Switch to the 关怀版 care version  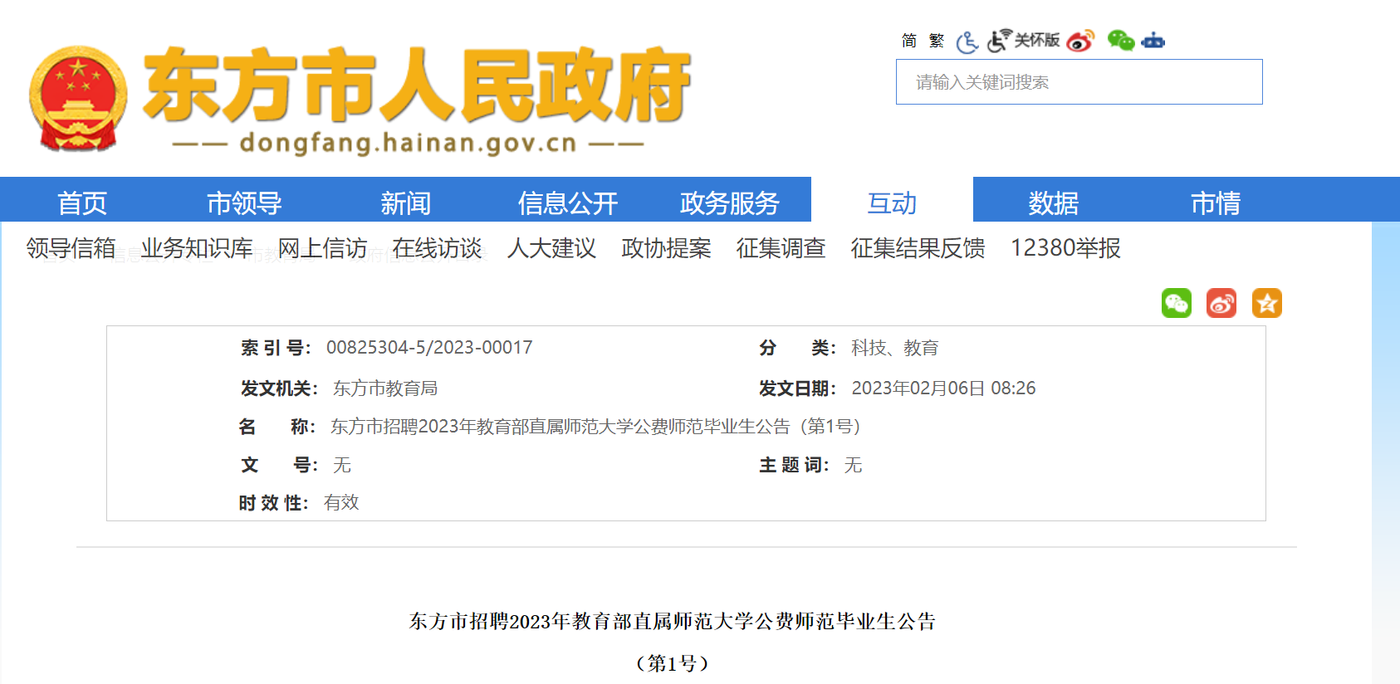[1023, 40]
